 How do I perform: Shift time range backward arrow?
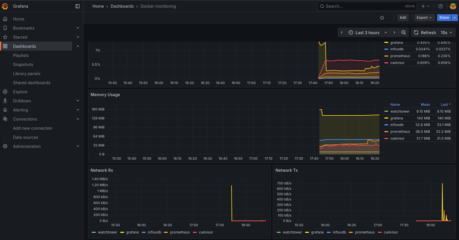pos(342,32)
